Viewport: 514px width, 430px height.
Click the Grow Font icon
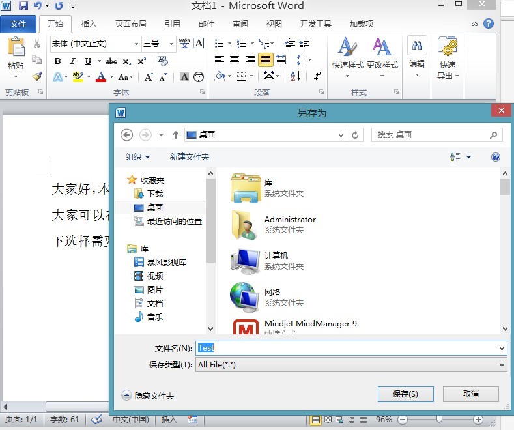149,77
